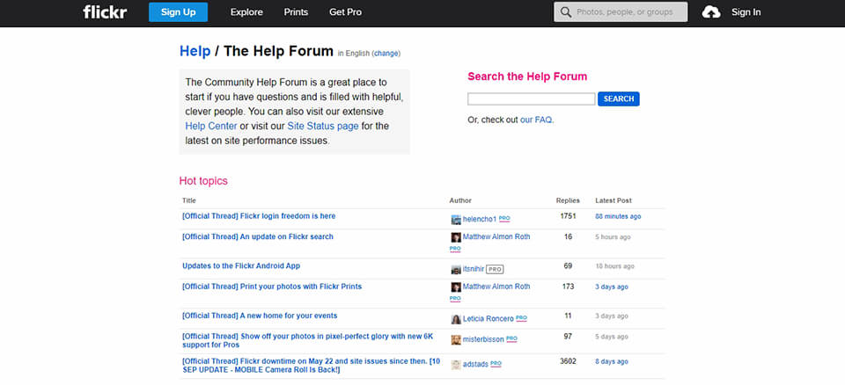This screenshot has width=845, height=385.
Task: Open Get Pro in navigation
Action: point(345,11)
